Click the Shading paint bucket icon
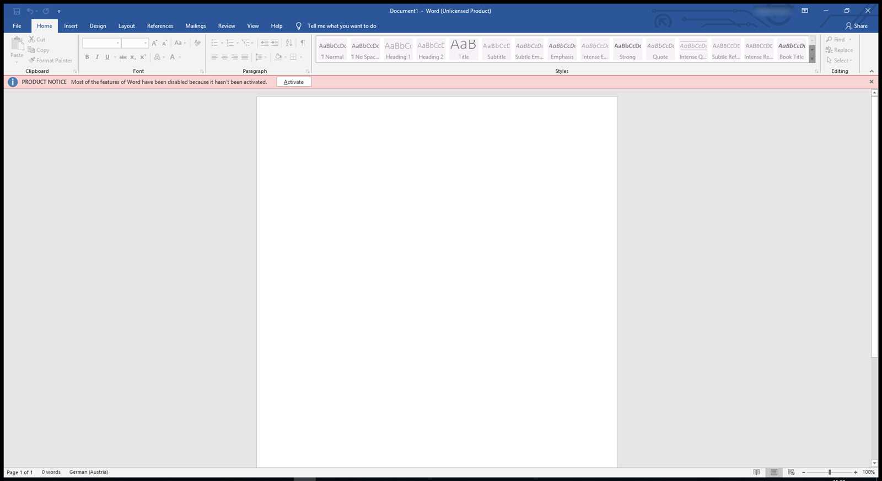 (278, 57)
